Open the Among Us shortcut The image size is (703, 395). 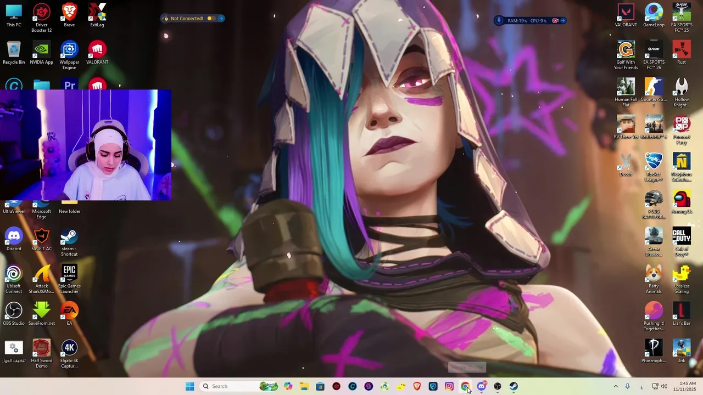pos(682,202)
